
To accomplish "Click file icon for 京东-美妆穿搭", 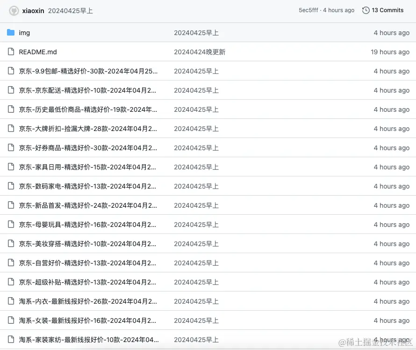I will pyautogui.click(x=11, y=243).
